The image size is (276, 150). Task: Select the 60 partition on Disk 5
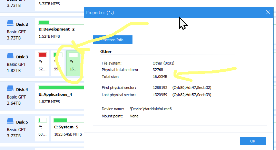[42, 129]
